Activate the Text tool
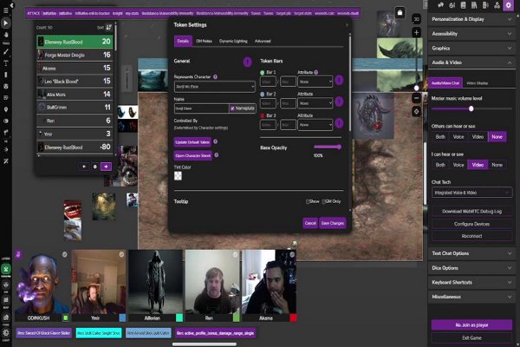Image resolution: width=520 pixels, height=347 pixels. (x=6, y=63)
